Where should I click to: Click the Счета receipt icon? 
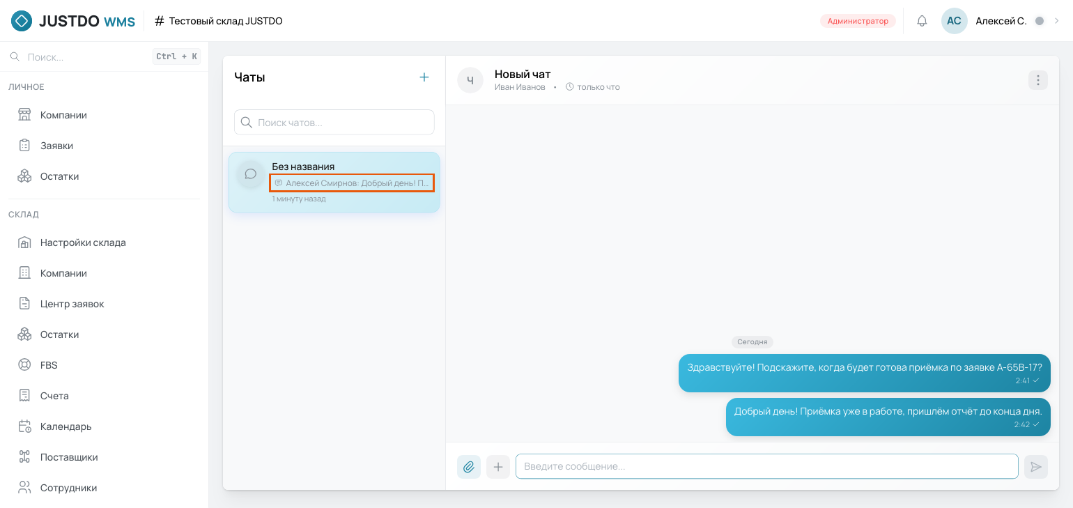click(x=24, y=396)
